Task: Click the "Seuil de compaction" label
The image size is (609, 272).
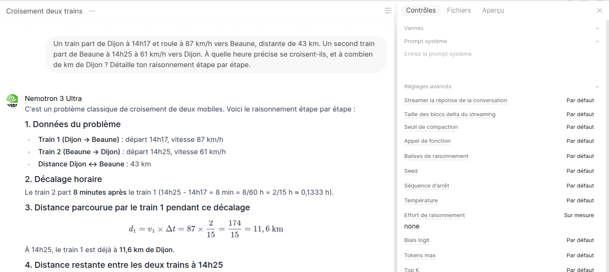Action: pyautogui.click(x=431, y=127)
